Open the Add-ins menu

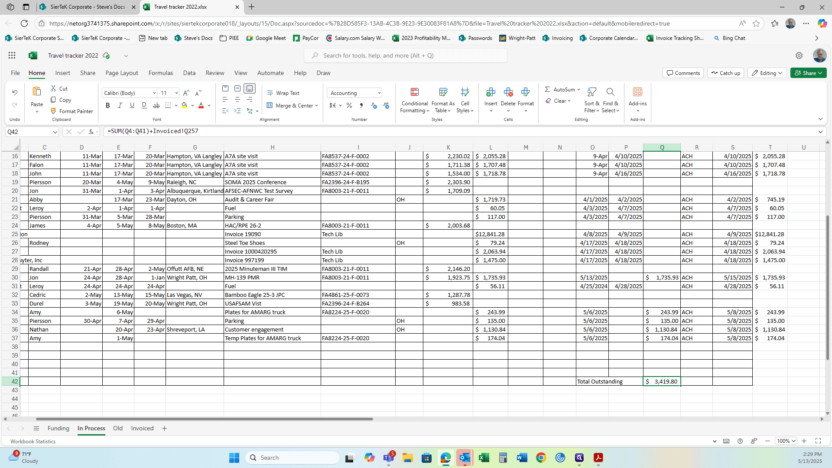(637, 100)
